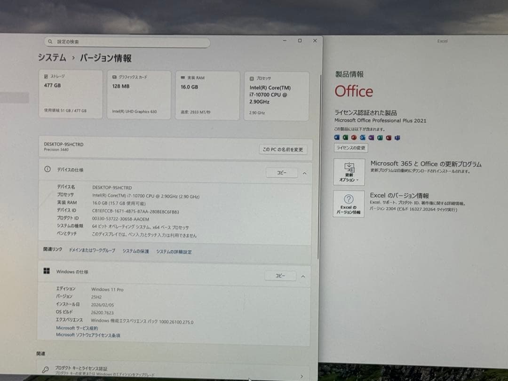The width and height of the screenshot is (508, 381).
Task: Click the graphics card icon on グラフィックス カード card
Action: (114, 77)
